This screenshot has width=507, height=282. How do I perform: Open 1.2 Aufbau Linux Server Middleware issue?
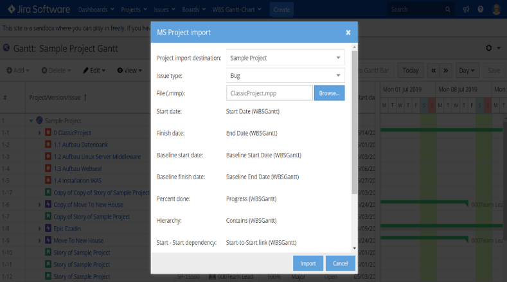[97, 157]
